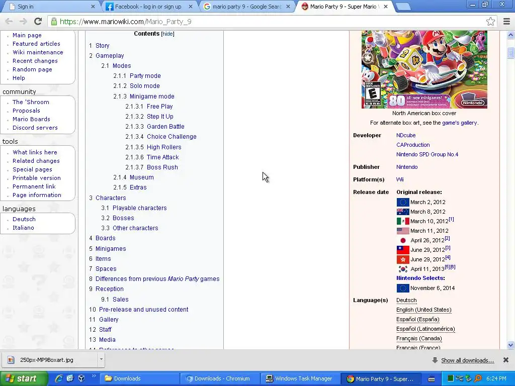515x386 pixels.
Task: Click the system tray clock showing 6:24 PM
Action: click(x=496, y=378)
